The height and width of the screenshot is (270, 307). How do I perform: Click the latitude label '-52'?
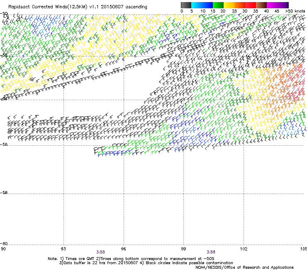[4, 55]
